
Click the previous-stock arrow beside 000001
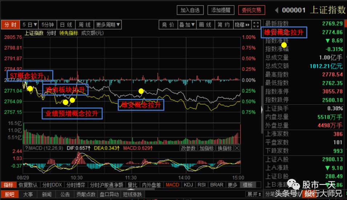coord(277,10)
